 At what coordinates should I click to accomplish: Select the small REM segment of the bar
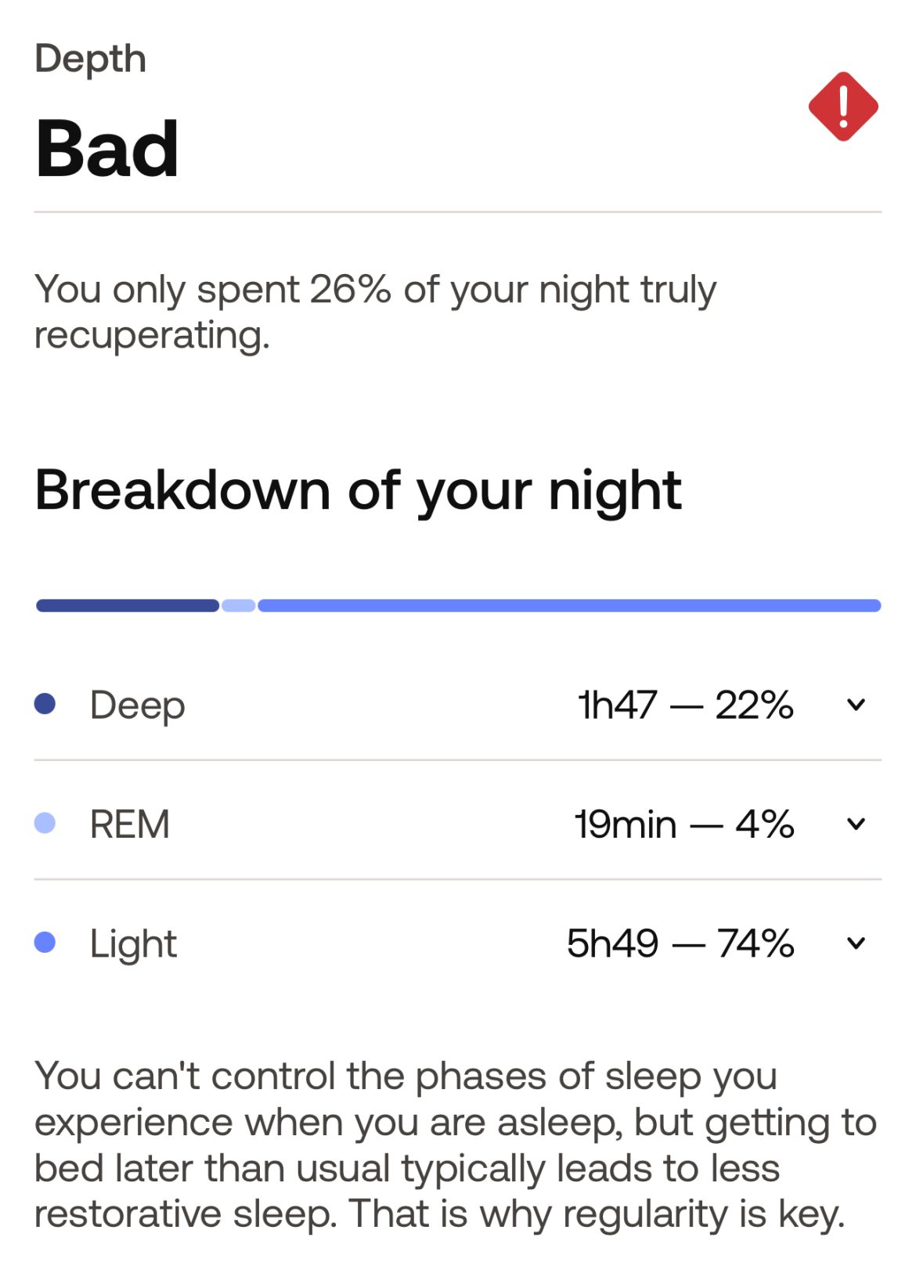[239, 605]
